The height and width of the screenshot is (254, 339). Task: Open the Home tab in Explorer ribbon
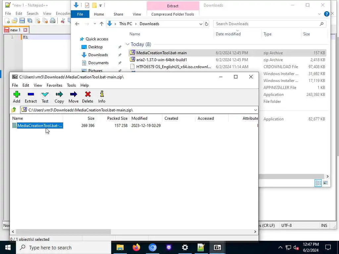[99, 14]
